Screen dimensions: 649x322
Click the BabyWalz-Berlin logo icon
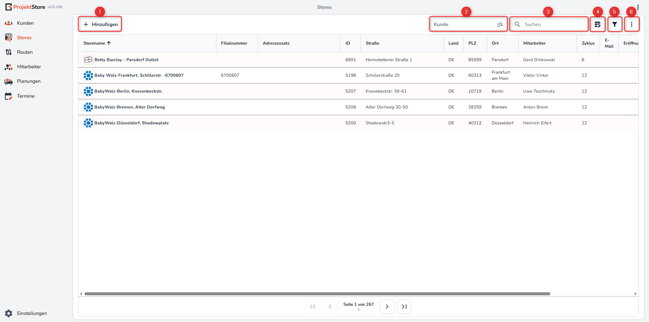(x=88, y=91)
